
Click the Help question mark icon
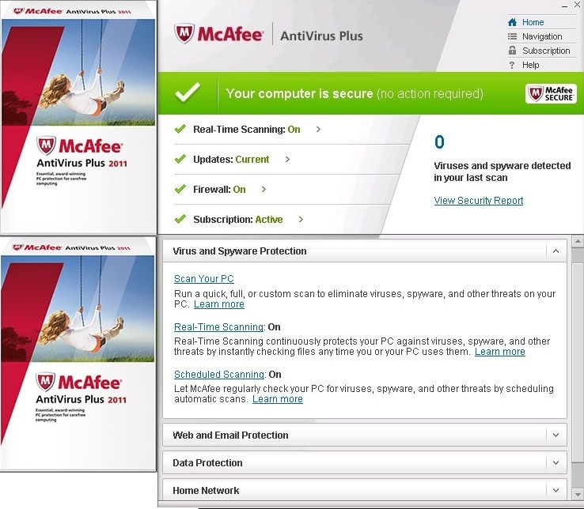click(512, 65)
